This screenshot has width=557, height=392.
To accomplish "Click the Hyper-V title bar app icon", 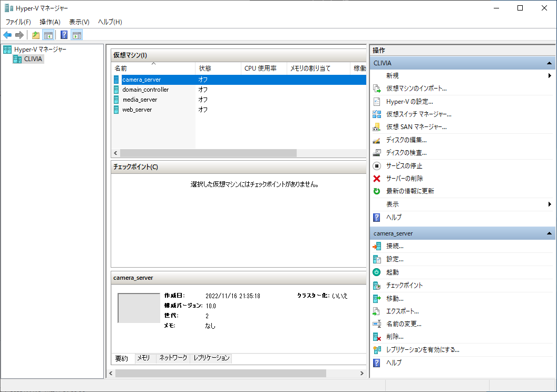I will [8, 8].
